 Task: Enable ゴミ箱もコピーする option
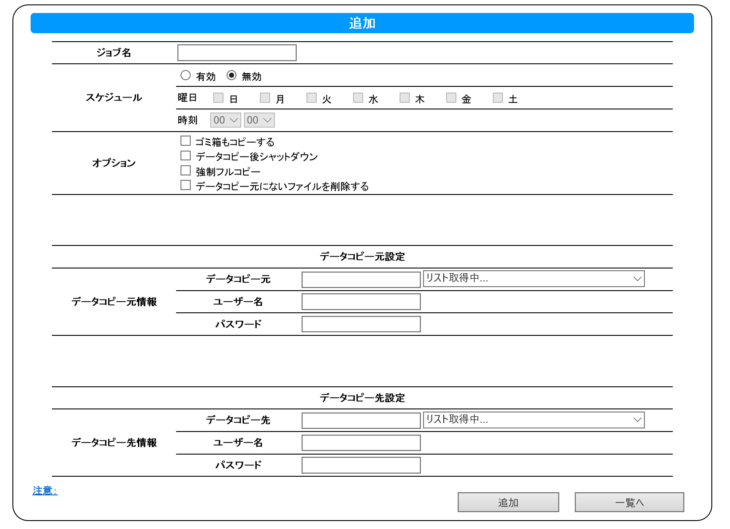[x=185, y=141]
